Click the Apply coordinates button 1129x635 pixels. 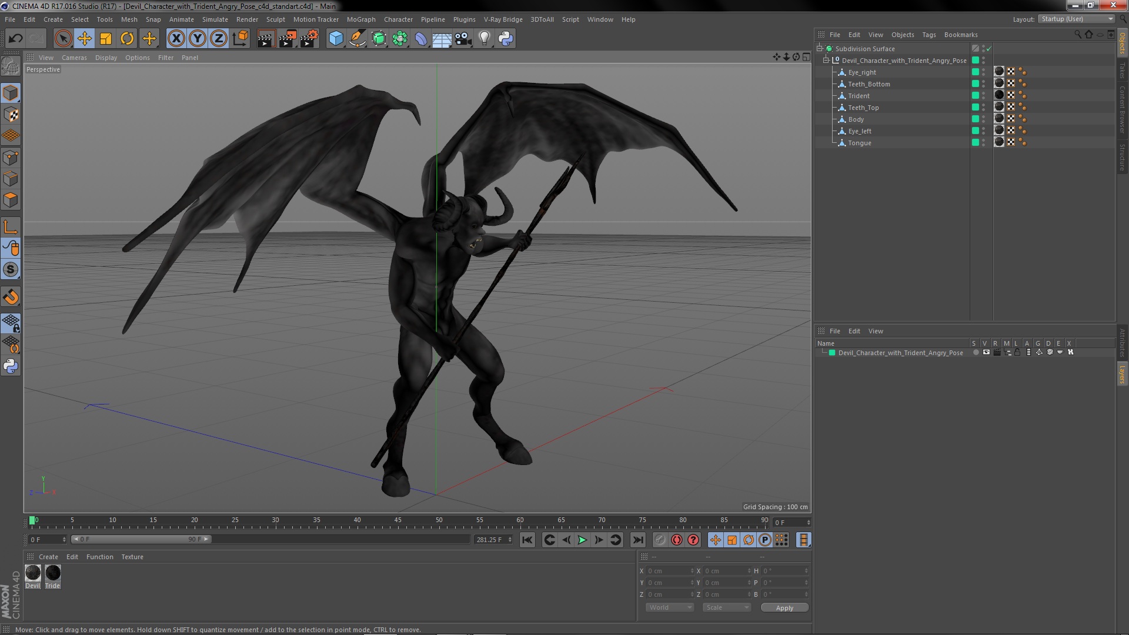784,608
